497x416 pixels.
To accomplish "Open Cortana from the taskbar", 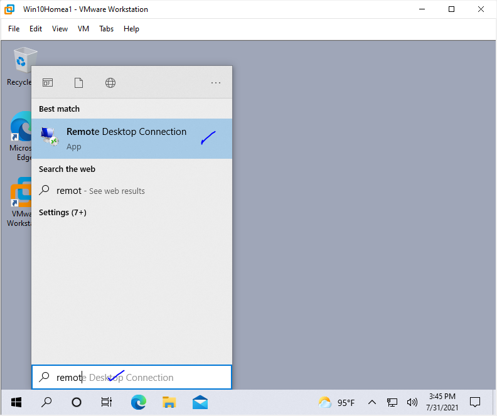I will tap(77, 402).
